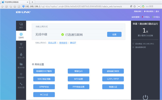Open a new browser tab with plus

(x=32, y=2)
